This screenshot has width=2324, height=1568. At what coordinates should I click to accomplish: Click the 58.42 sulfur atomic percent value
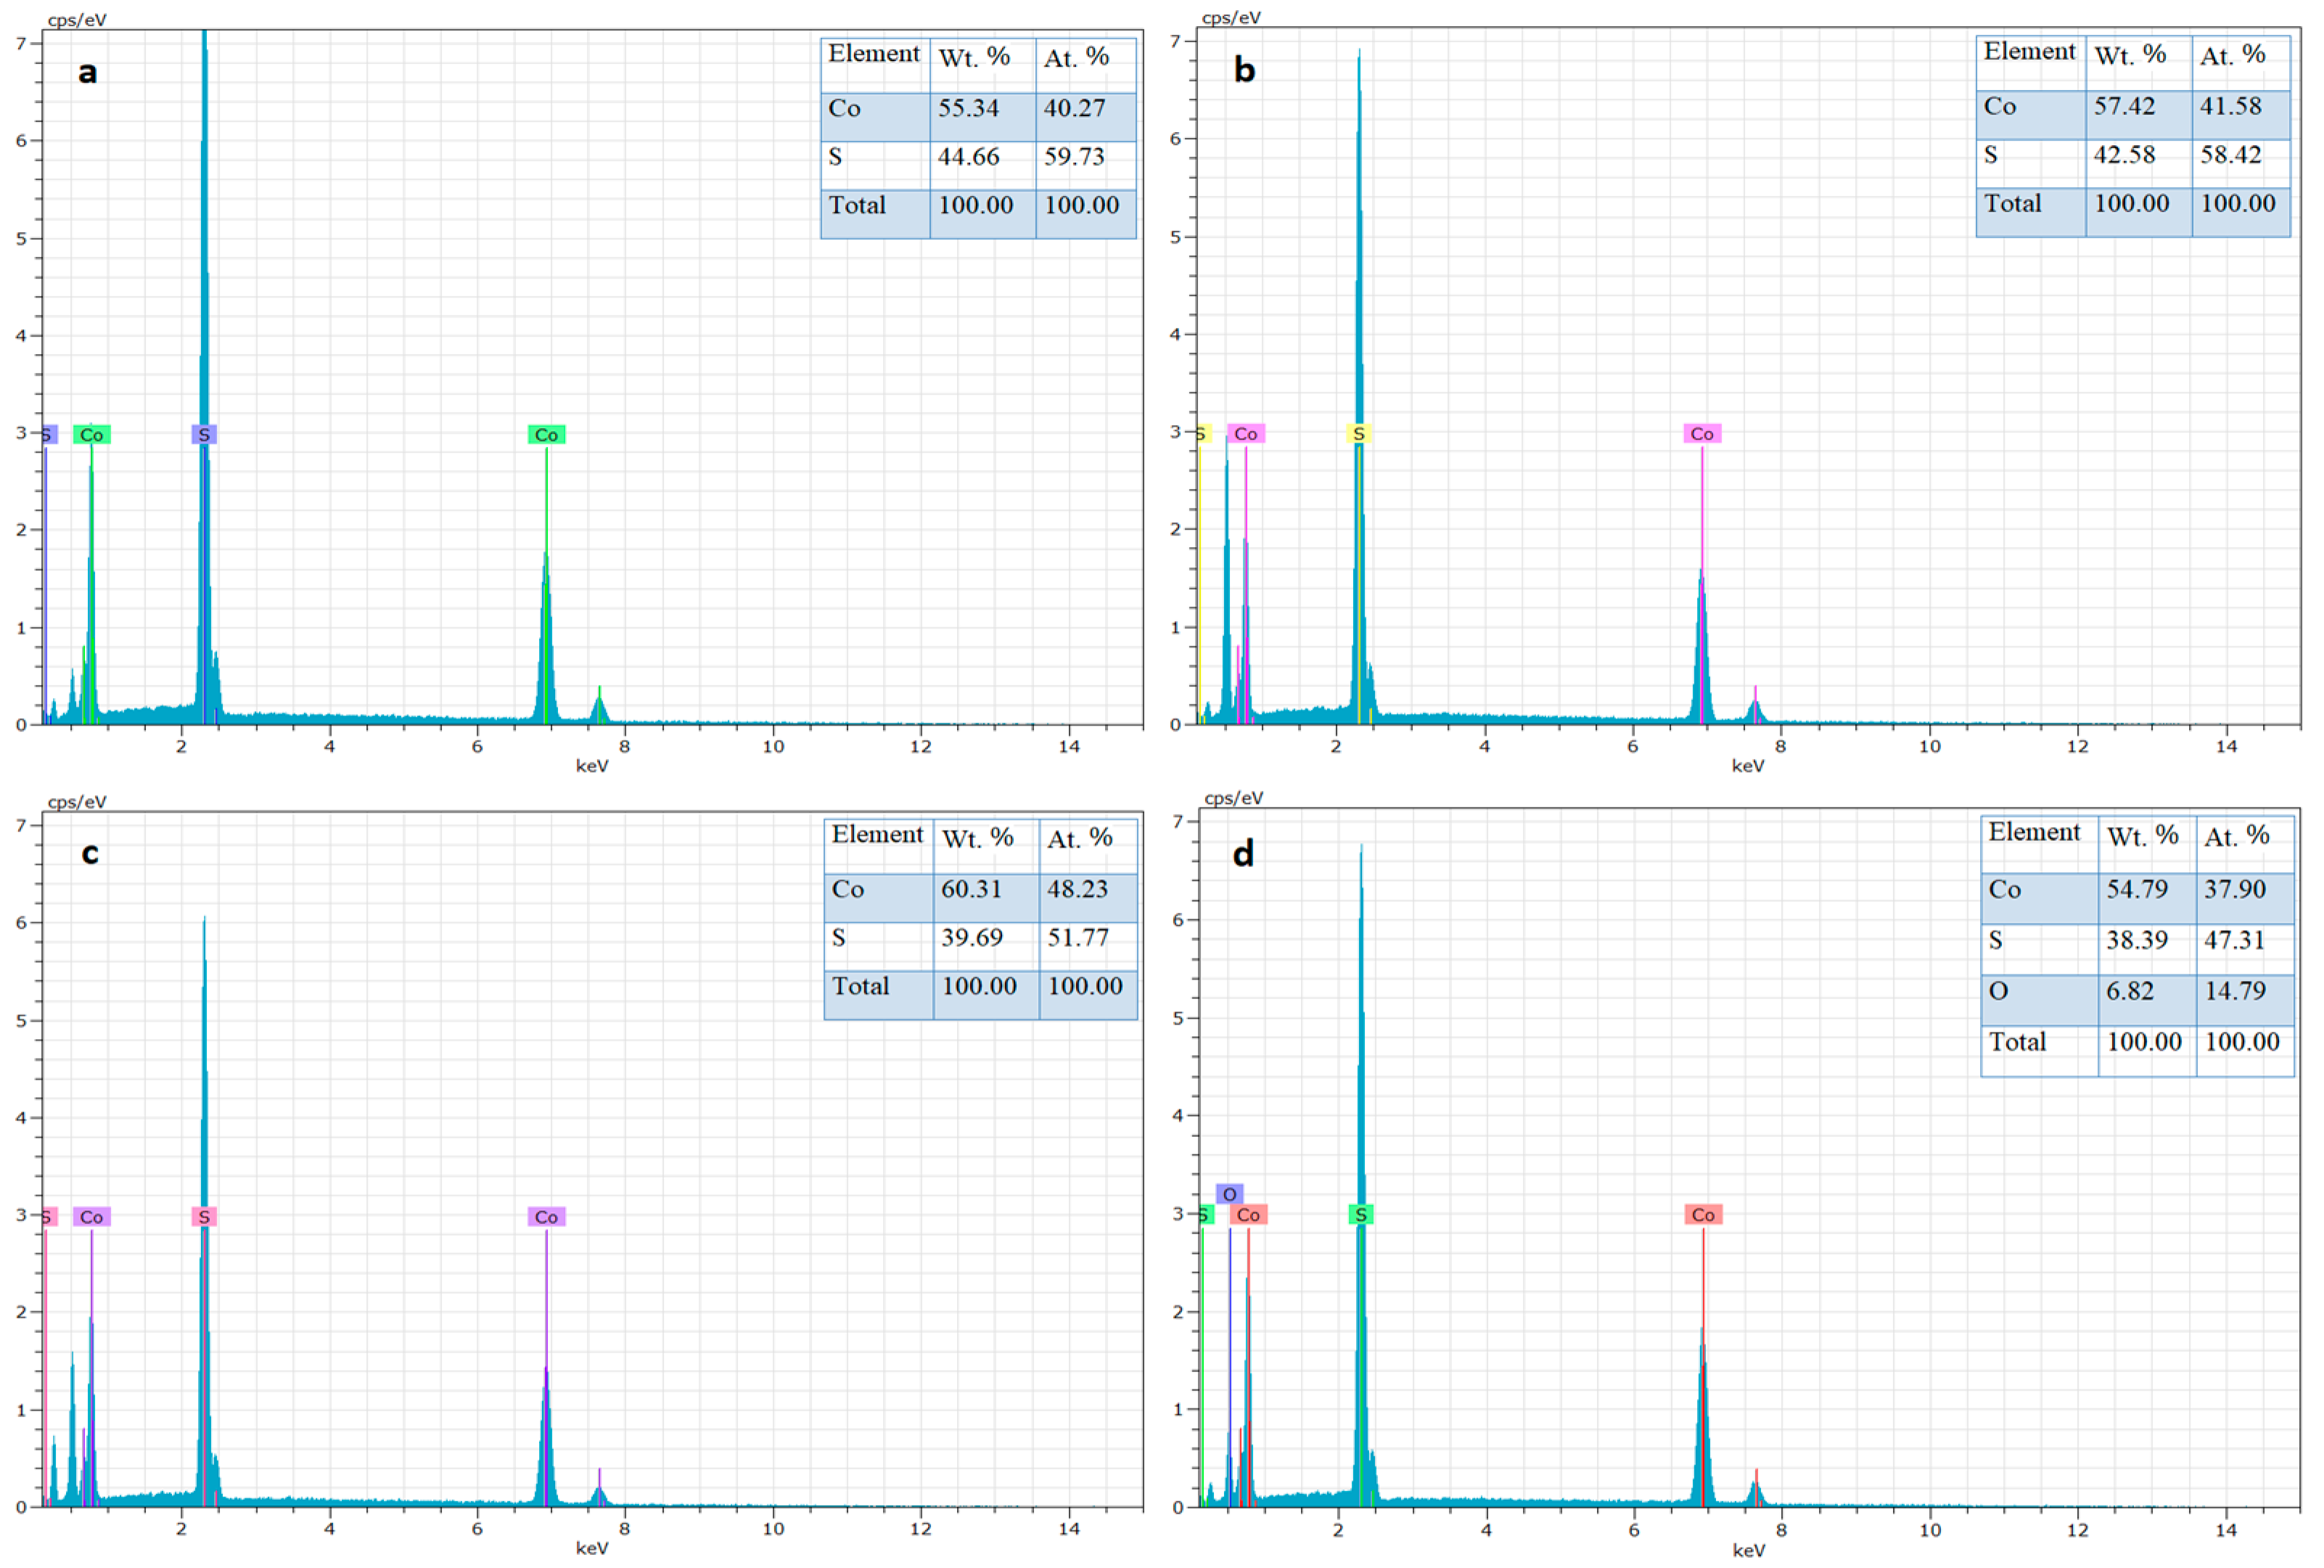[2230, 155]
